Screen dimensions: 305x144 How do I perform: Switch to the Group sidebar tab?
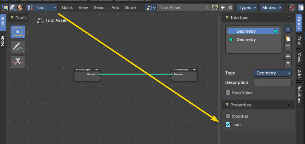click(x=299, y=23)
